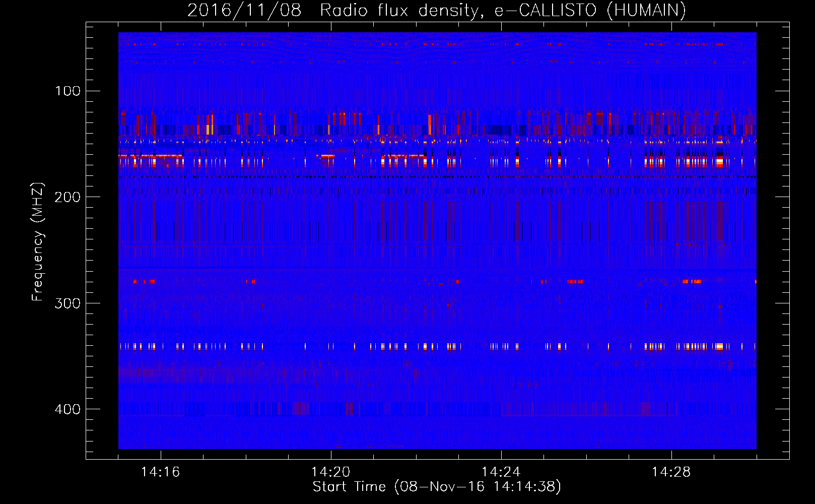Click the 200 frequency tick label
This screenshot has width=815, height=504.
point(68,197)
